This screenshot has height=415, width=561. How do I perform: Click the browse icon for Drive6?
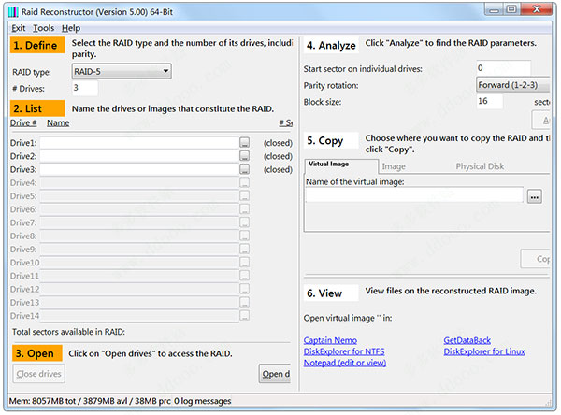[244, 209]
